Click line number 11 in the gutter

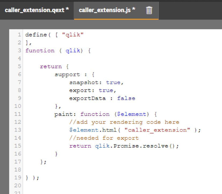tap(18, 114)
